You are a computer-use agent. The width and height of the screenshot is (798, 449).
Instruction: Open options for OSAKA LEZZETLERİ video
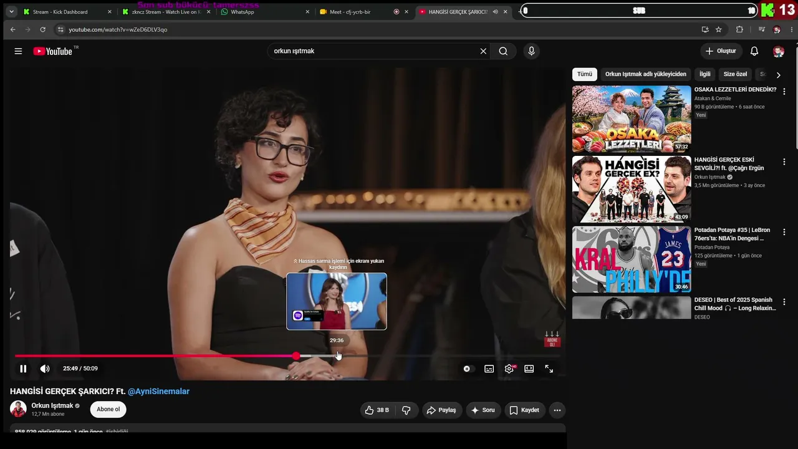pos(784,91)
